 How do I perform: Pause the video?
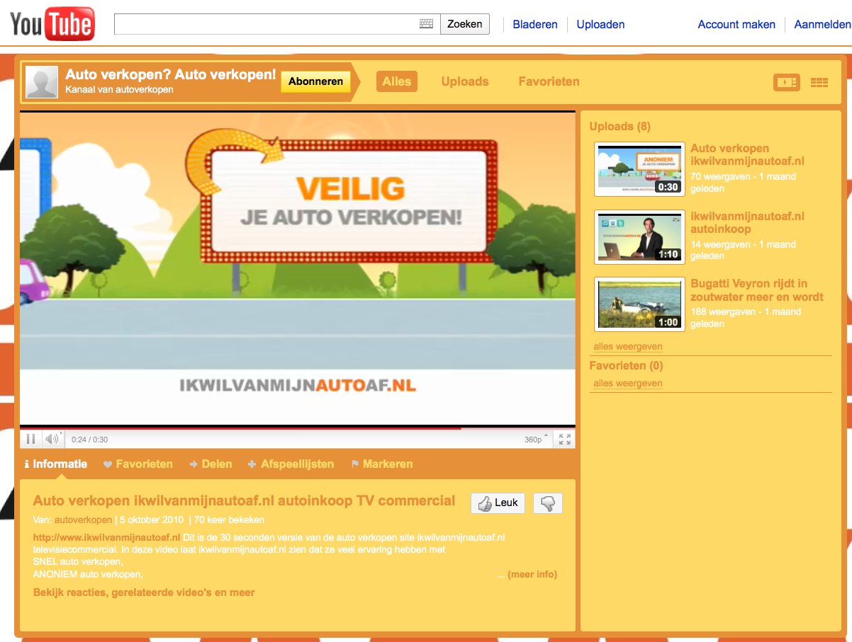30,440
